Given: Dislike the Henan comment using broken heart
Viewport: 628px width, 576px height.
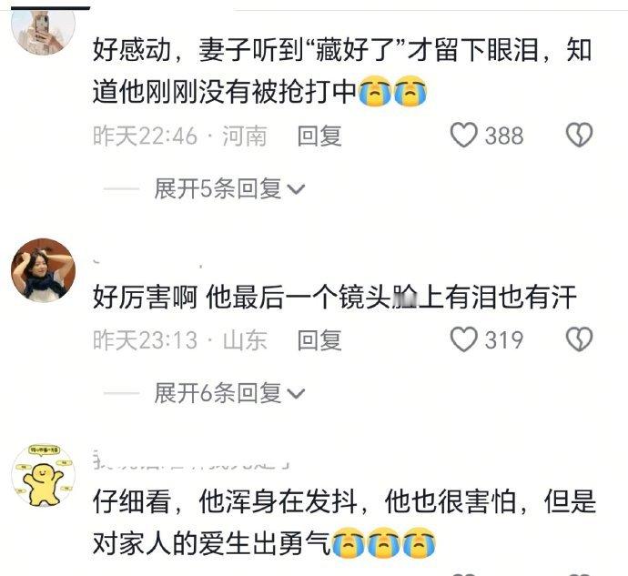Looking at the screenshot, I should click(x=579, y=135).
